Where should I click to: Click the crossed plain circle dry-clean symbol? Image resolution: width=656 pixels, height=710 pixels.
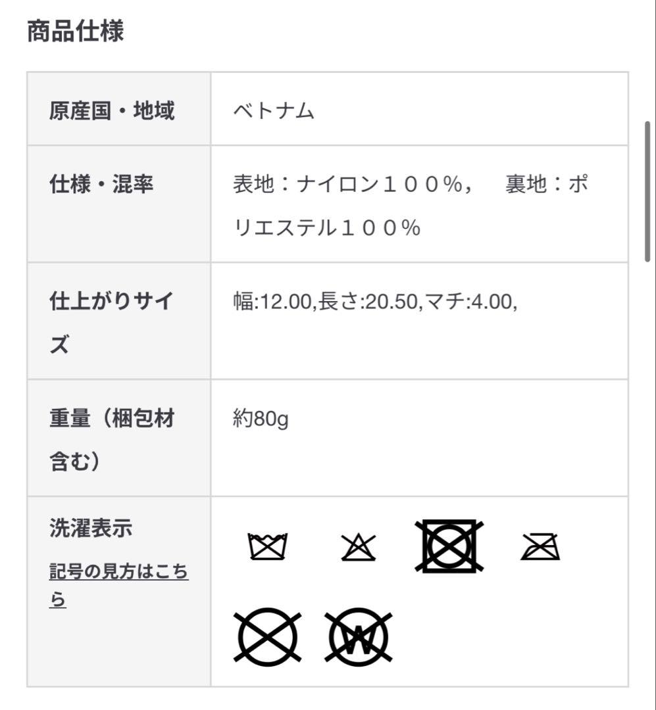pyautogui.click(x=267, y=636)
